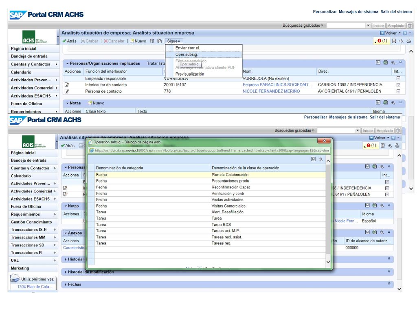Click the document icon beside the upper alert (1)
The width and height of the screenshot is (417, 312).
(x=394, y=41)
